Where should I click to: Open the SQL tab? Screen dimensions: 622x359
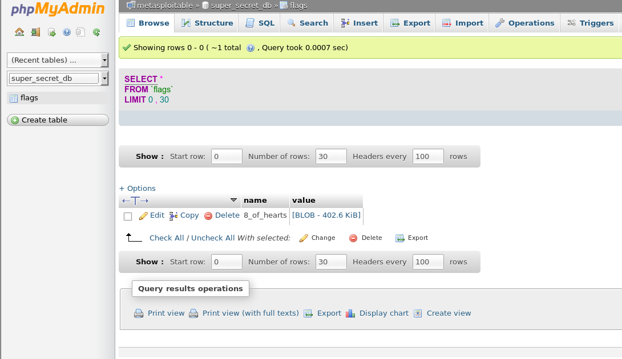click(x=260, y=23)
